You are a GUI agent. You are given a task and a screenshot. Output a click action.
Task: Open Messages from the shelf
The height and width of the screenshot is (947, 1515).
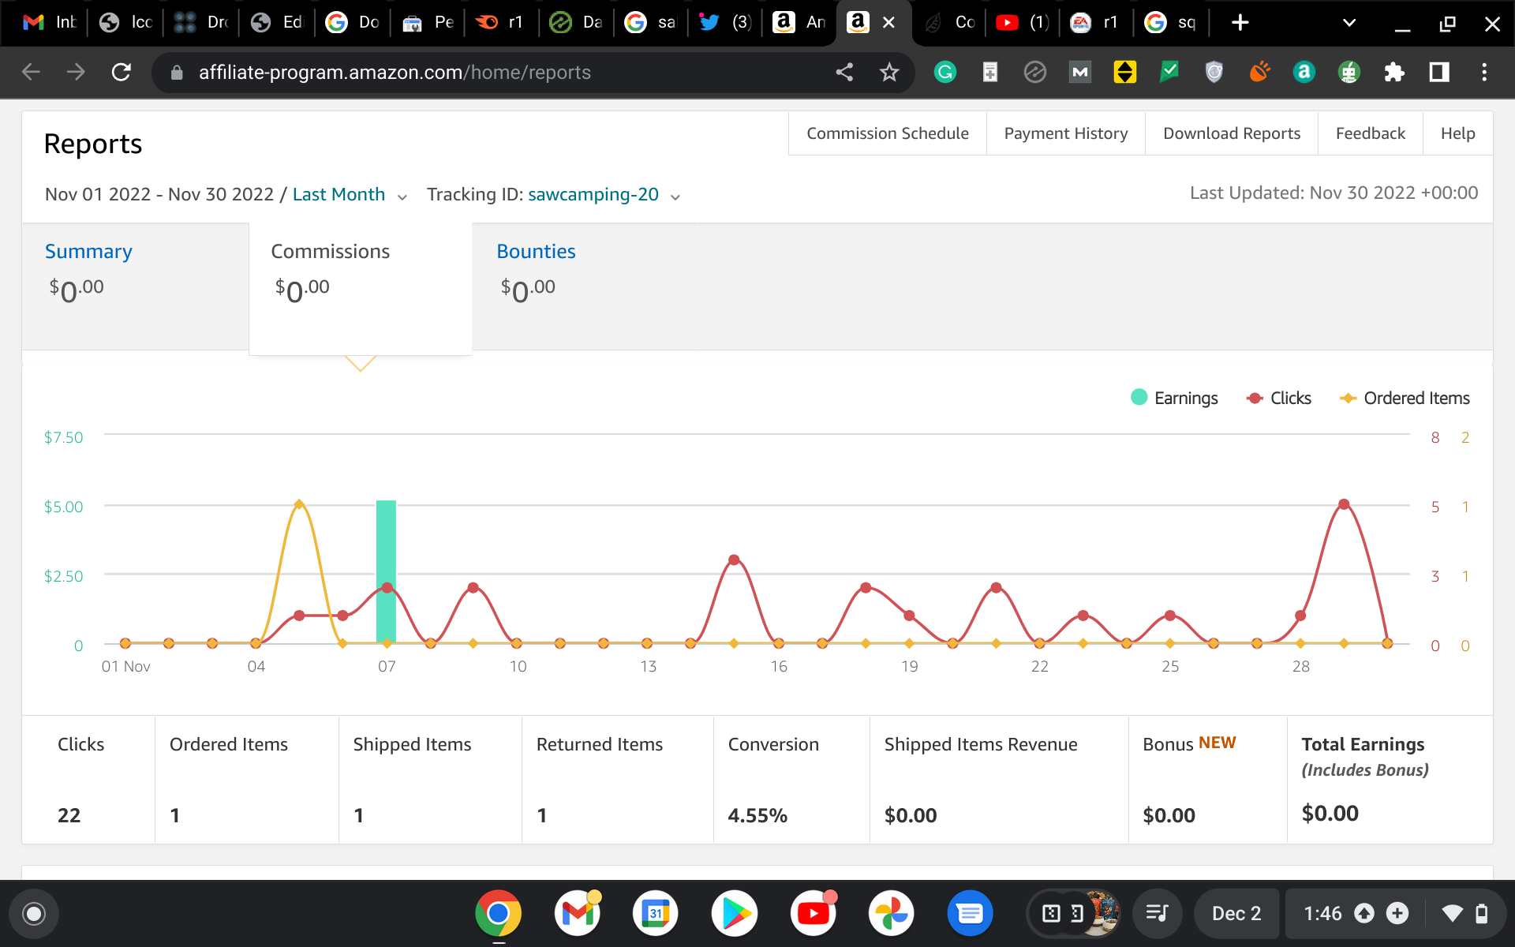(970, 914)
